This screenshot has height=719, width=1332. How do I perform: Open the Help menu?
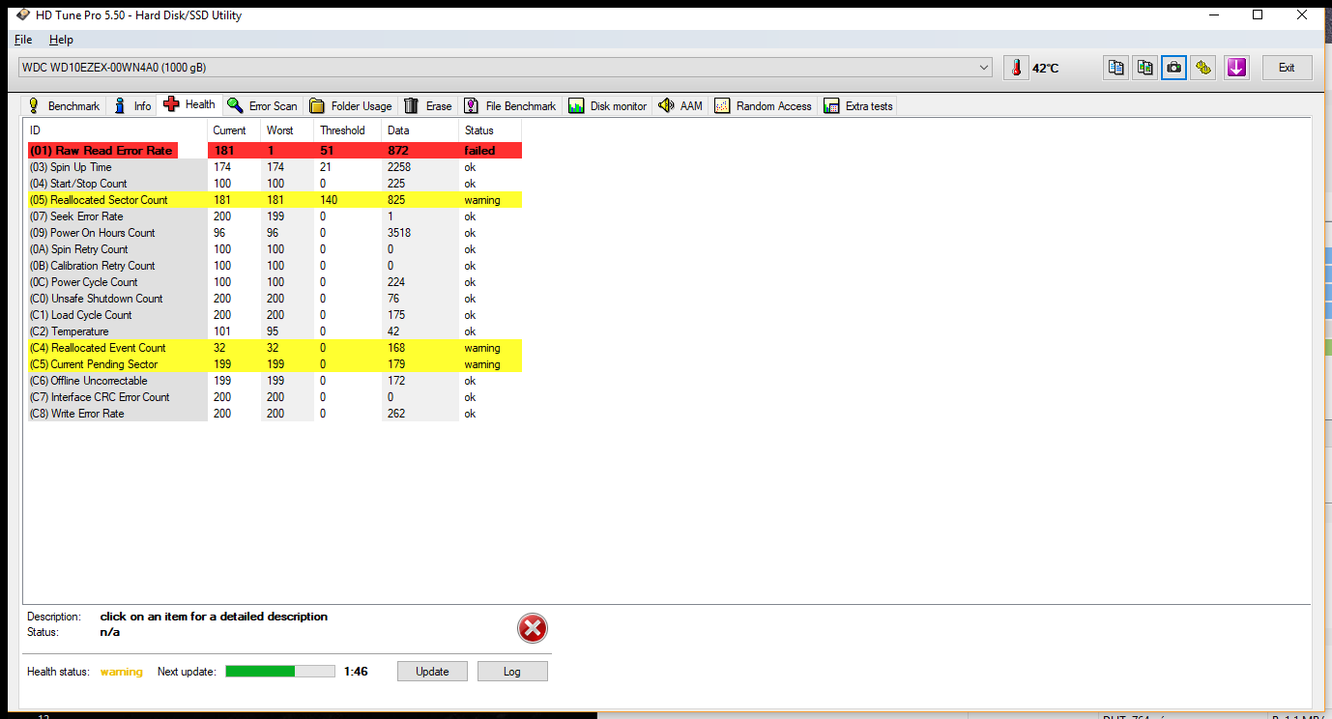(x=61, y=40)
